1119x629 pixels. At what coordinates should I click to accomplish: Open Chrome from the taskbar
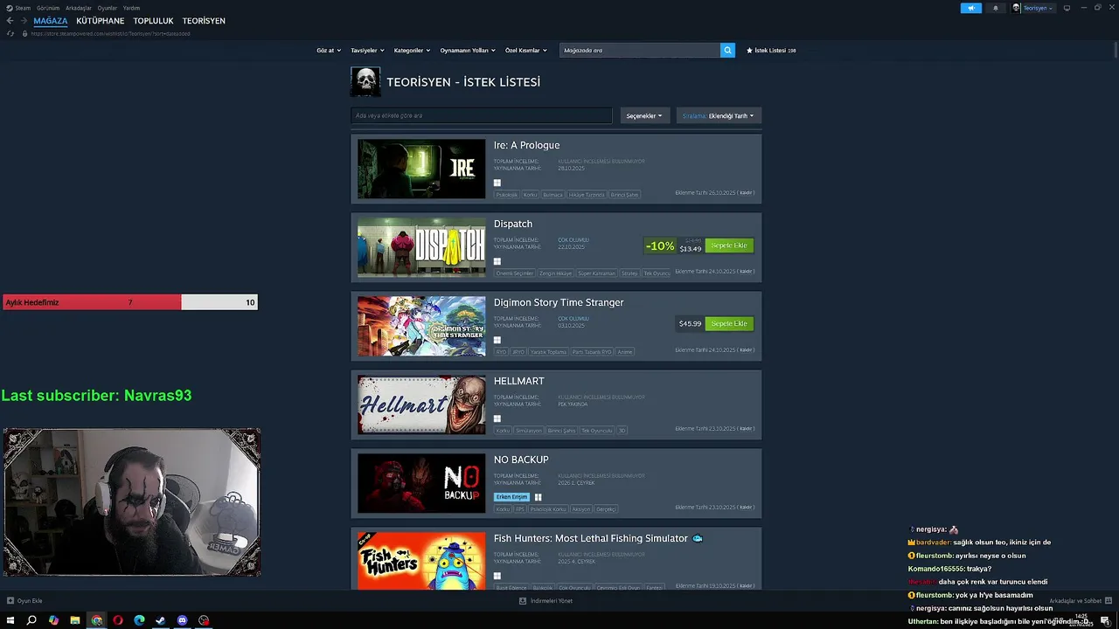[96, 620]
